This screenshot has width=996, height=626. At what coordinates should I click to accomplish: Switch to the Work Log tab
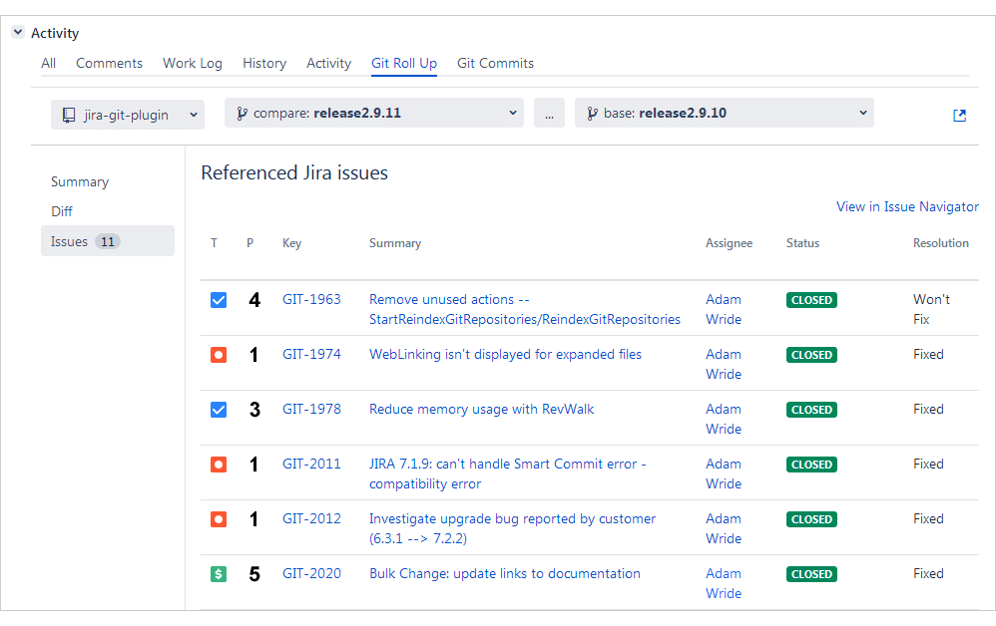[193, 64]
